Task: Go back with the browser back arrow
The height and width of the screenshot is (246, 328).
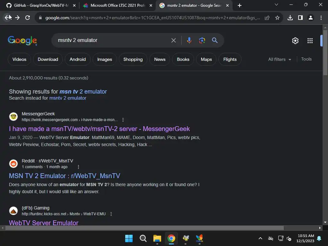Action: tap(7, 18)
